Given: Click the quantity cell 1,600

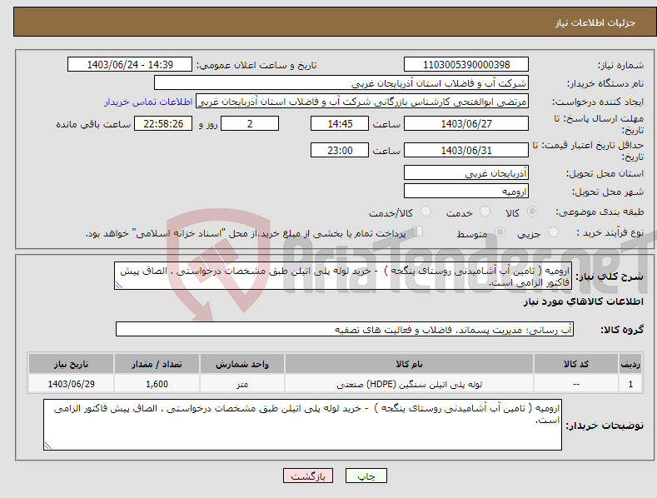Looking at the screenshot, I should 157,384.
